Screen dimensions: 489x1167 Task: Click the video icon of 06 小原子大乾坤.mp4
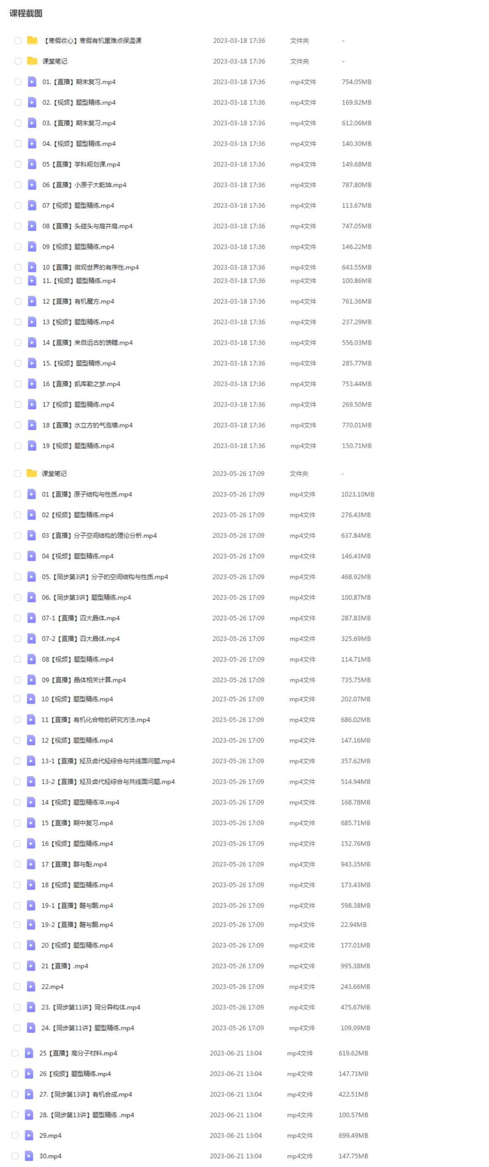click(x=32, y=184)
